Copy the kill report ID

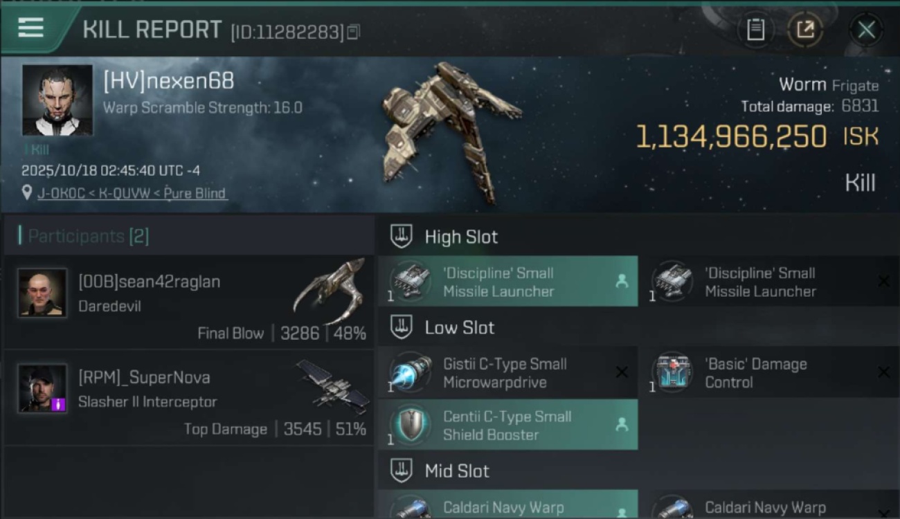[x=353, y=32]
